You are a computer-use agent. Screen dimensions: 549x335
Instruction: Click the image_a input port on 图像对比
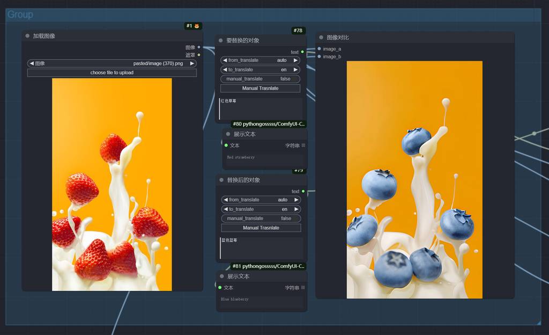click(320, 49)
